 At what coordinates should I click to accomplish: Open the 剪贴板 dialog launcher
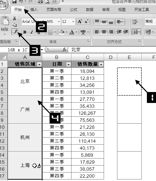point(16,41)
